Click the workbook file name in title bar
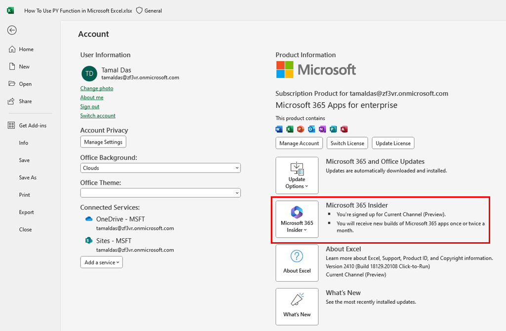Screen dimensions: 506x331 click(x=78, y=11)
